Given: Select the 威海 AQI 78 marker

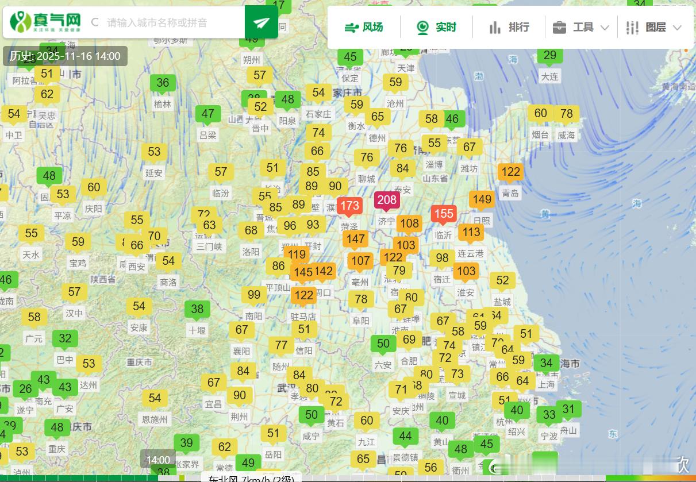Looking at the screenshot, I should coord(567,114).
